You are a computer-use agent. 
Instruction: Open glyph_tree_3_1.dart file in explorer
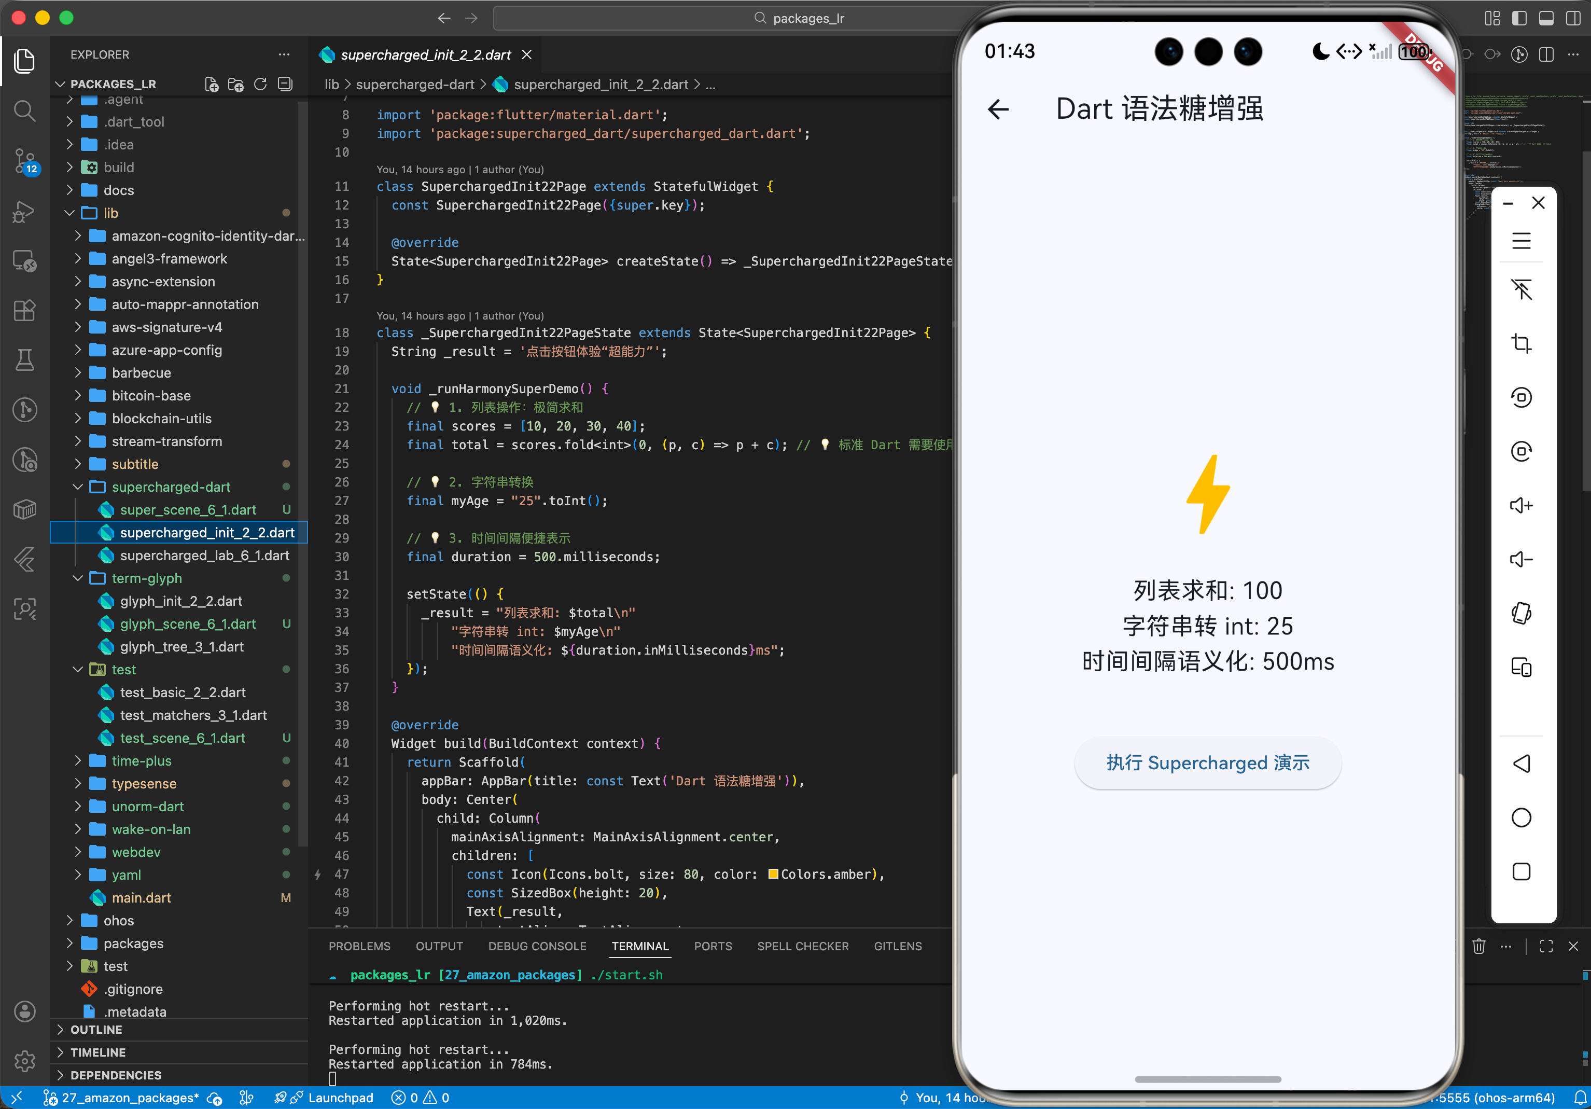pos(182,647)
